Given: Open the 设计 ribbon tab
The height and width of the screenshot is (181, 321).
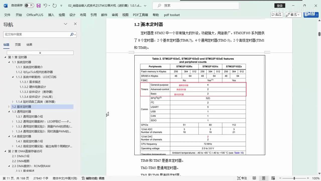Looking at the screenshot, I should [x=72, y=15].
